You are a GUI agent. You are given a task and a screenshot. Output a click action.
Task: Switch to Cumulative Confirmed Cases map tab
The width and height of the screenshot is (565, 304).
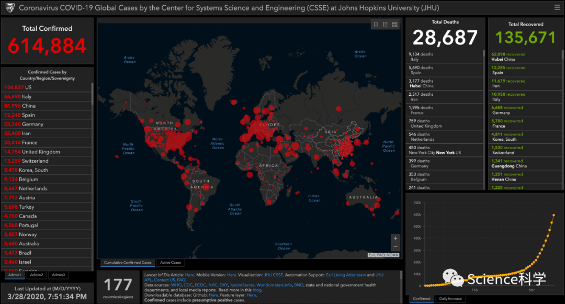pos(128,263)
